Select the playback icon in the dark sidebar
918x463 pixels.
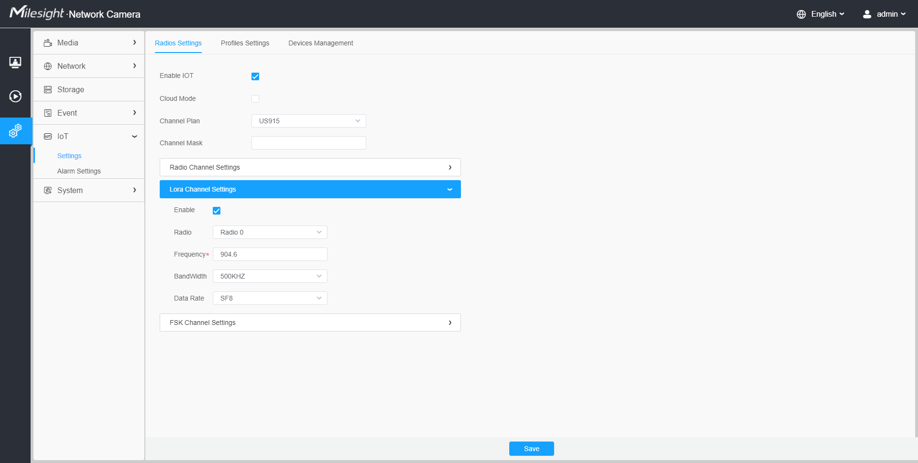pyautogui.click(x=15, y=96)
